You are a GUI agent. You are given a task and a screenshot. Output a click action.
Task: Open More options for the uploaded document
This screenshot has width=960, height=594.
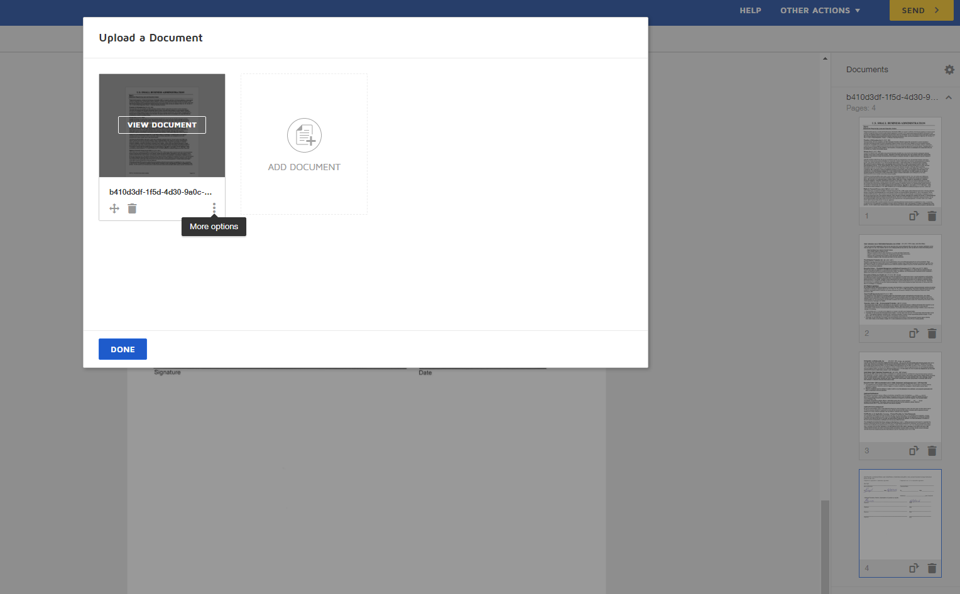214,208
